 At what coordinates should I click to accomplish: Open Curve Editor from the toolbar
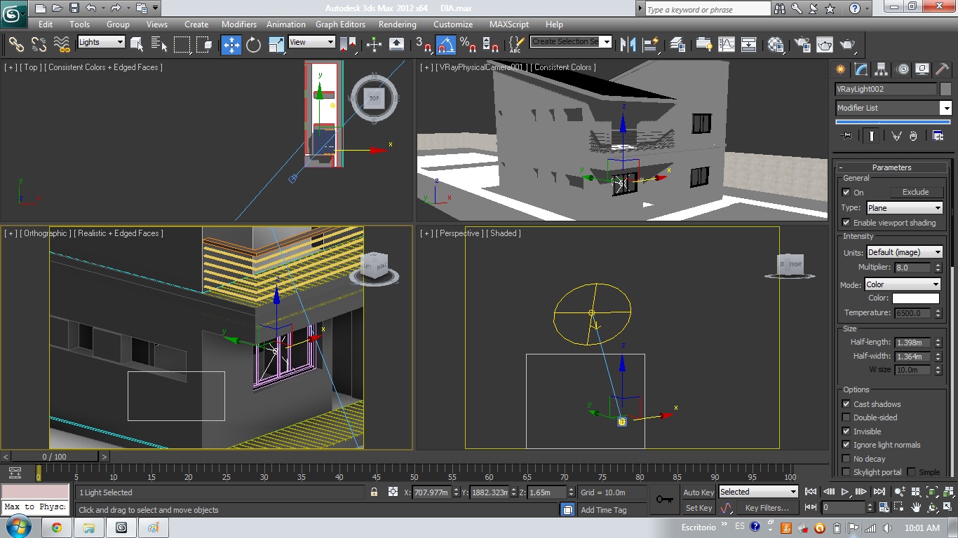coord(727,45)
